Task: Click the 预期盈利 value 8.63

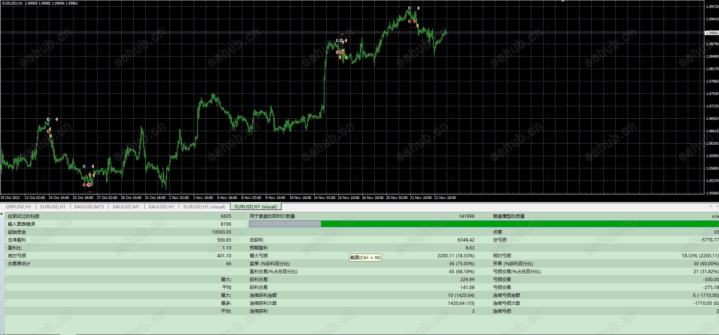Action: click(x=470, y=248)
